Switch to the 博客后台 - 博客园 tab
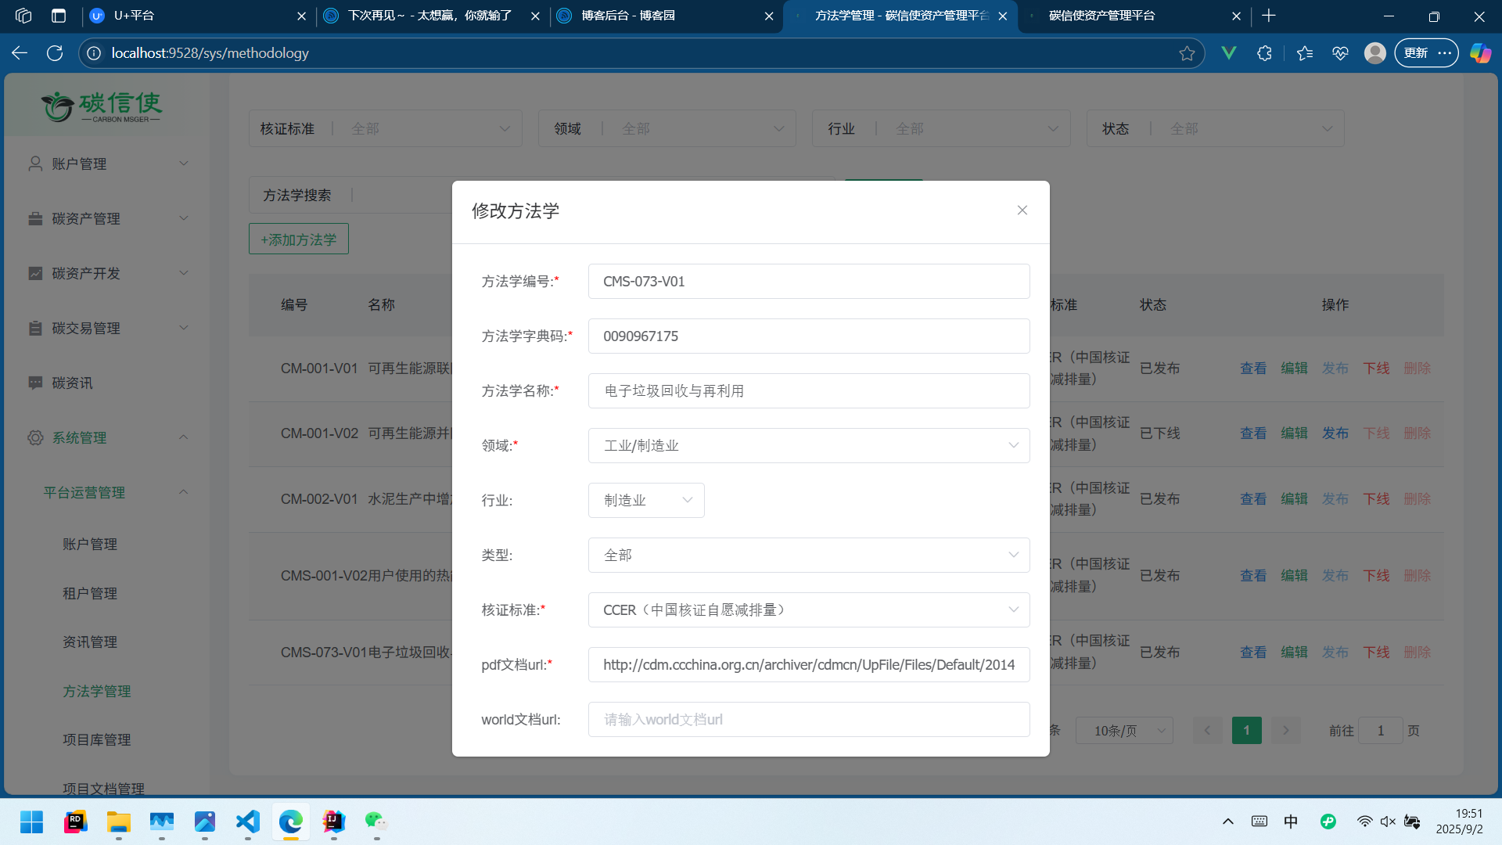The image size is (1502, 845). [628, 16]
